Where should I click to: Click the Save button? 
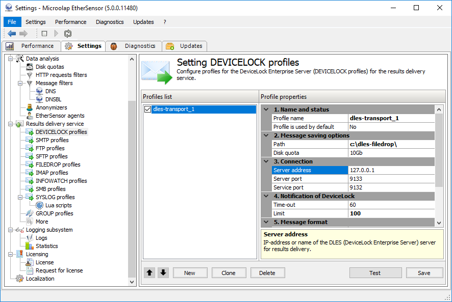coord(424,272)
